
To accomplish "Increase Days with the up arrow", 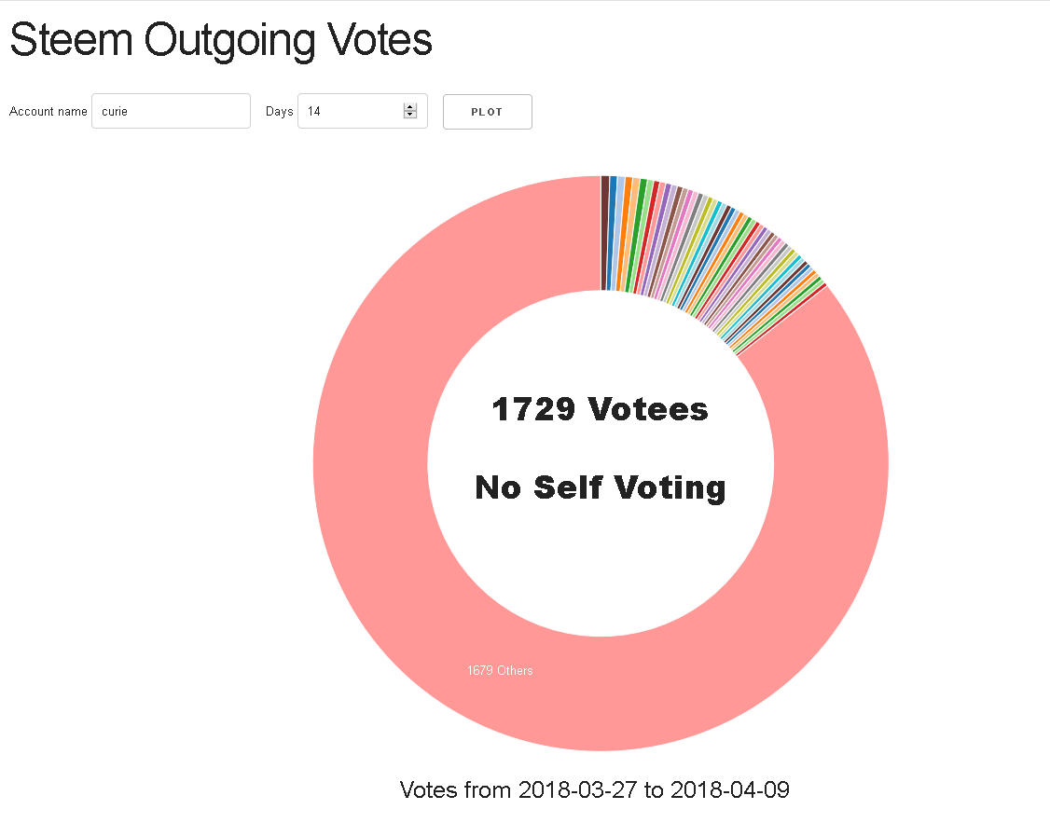I will 409,107.
